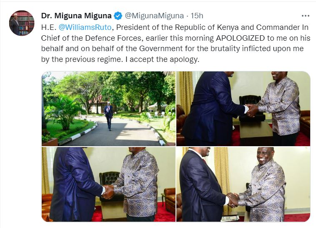Click the handshake in the top-right photo

[251, 110]
